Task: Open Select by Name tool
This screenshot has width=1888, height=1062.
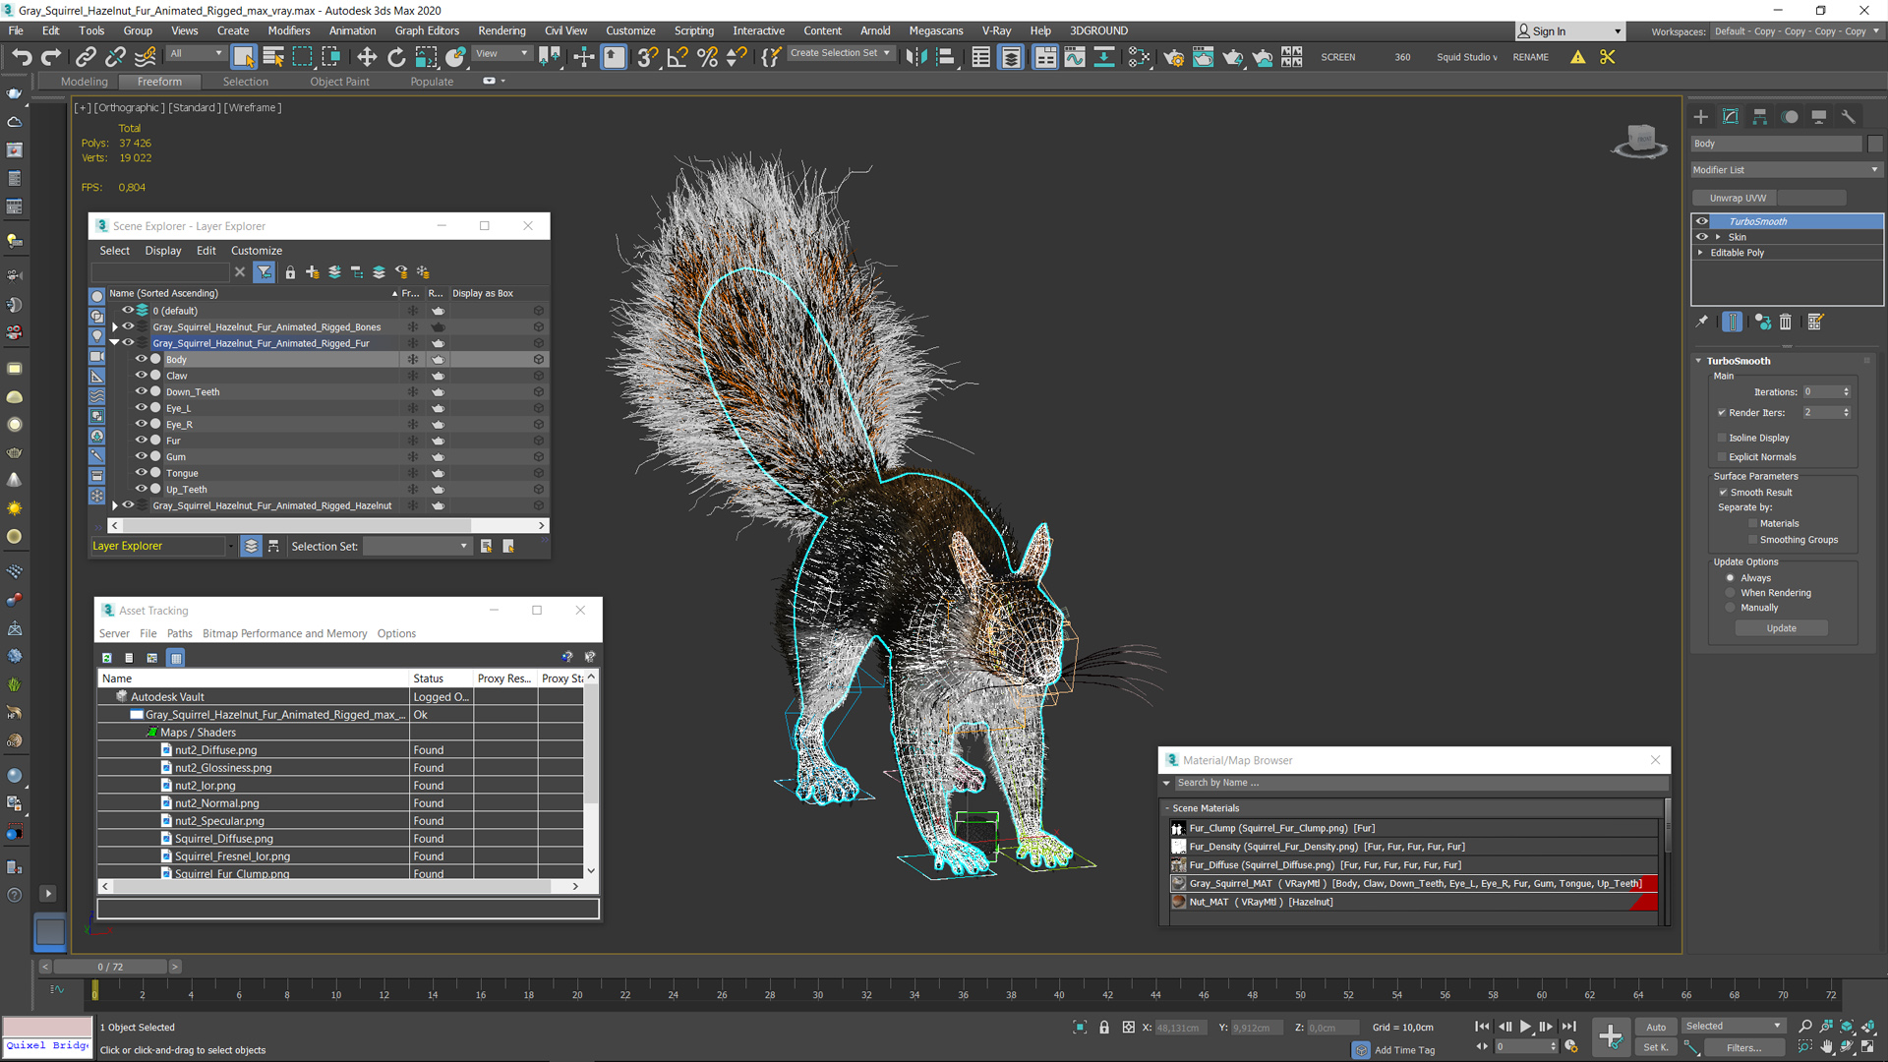Action: point(272,57)
